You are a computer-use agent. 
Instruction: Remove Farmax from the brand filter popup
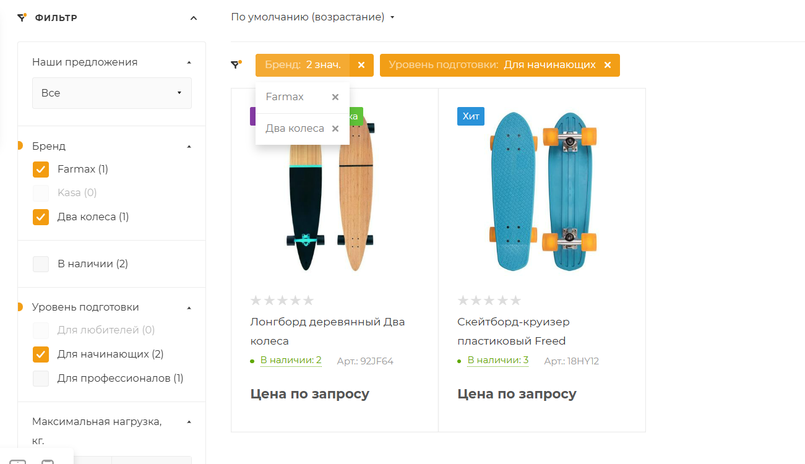point(335,97)
